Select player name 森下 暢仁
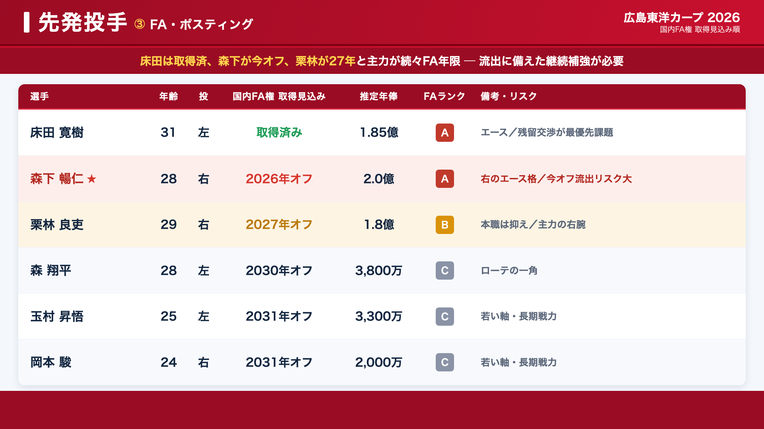Image resolution: width=764 pixels, height=429 pixels. [x=57, y=179]
